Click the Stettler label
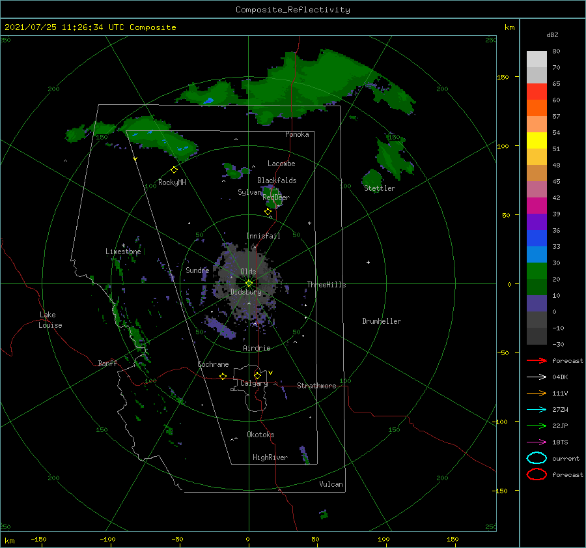The height and width of the screenshot is (548, 586). pos(380,188)
